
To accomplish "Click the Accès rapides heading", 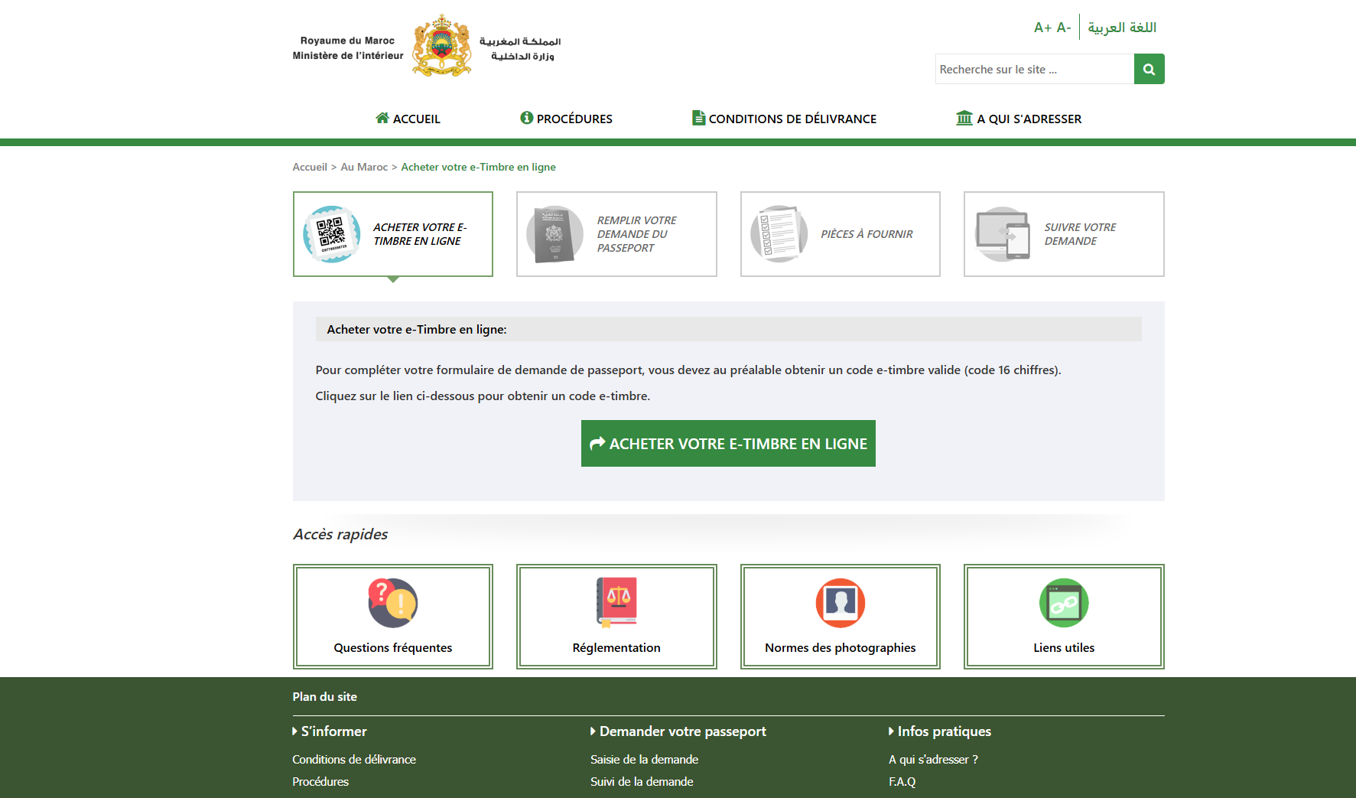I will [x=340, y=534].
